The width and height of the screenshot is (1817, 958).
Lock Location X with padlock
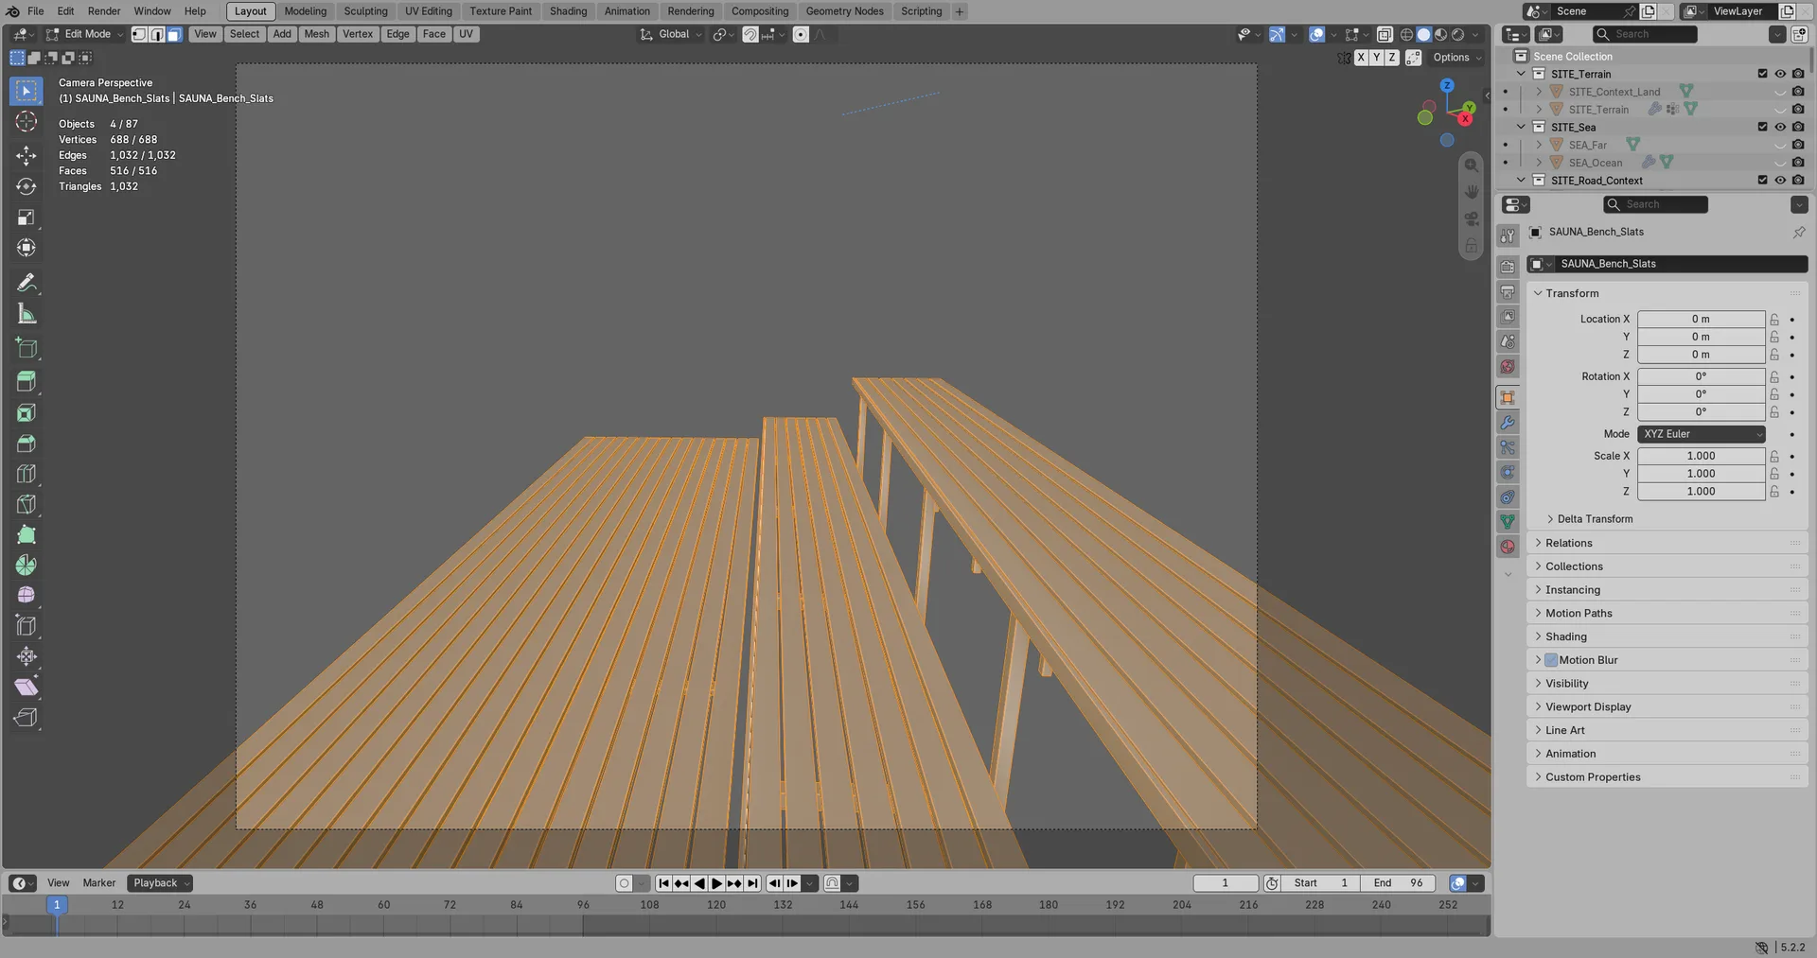[x=1774, y=320]
